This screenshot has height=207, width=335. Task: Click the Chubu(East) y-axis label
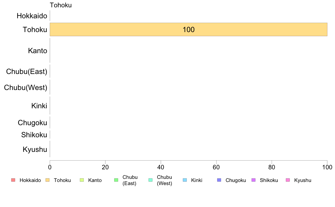pyautogui.click(x=27, y=71)
